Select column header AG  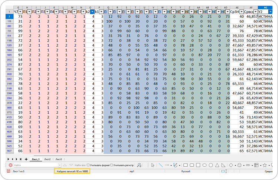pyautogui.click(x=265, y=7)
